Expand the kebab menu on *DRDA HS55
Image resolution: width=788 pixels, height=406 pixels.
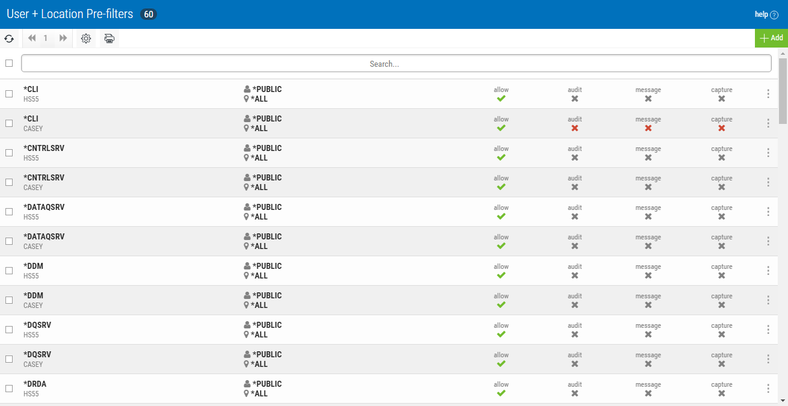coord(768,389)
